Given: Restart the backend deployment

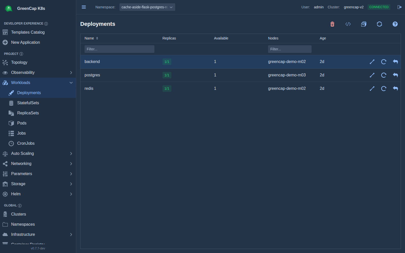Looking at the screenshot, I should click(x=384, y=62).
